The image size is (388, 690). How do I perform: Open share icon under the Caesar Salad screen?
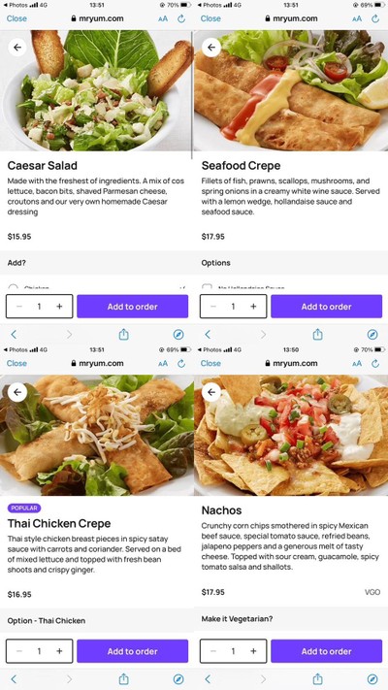(123, 335)
